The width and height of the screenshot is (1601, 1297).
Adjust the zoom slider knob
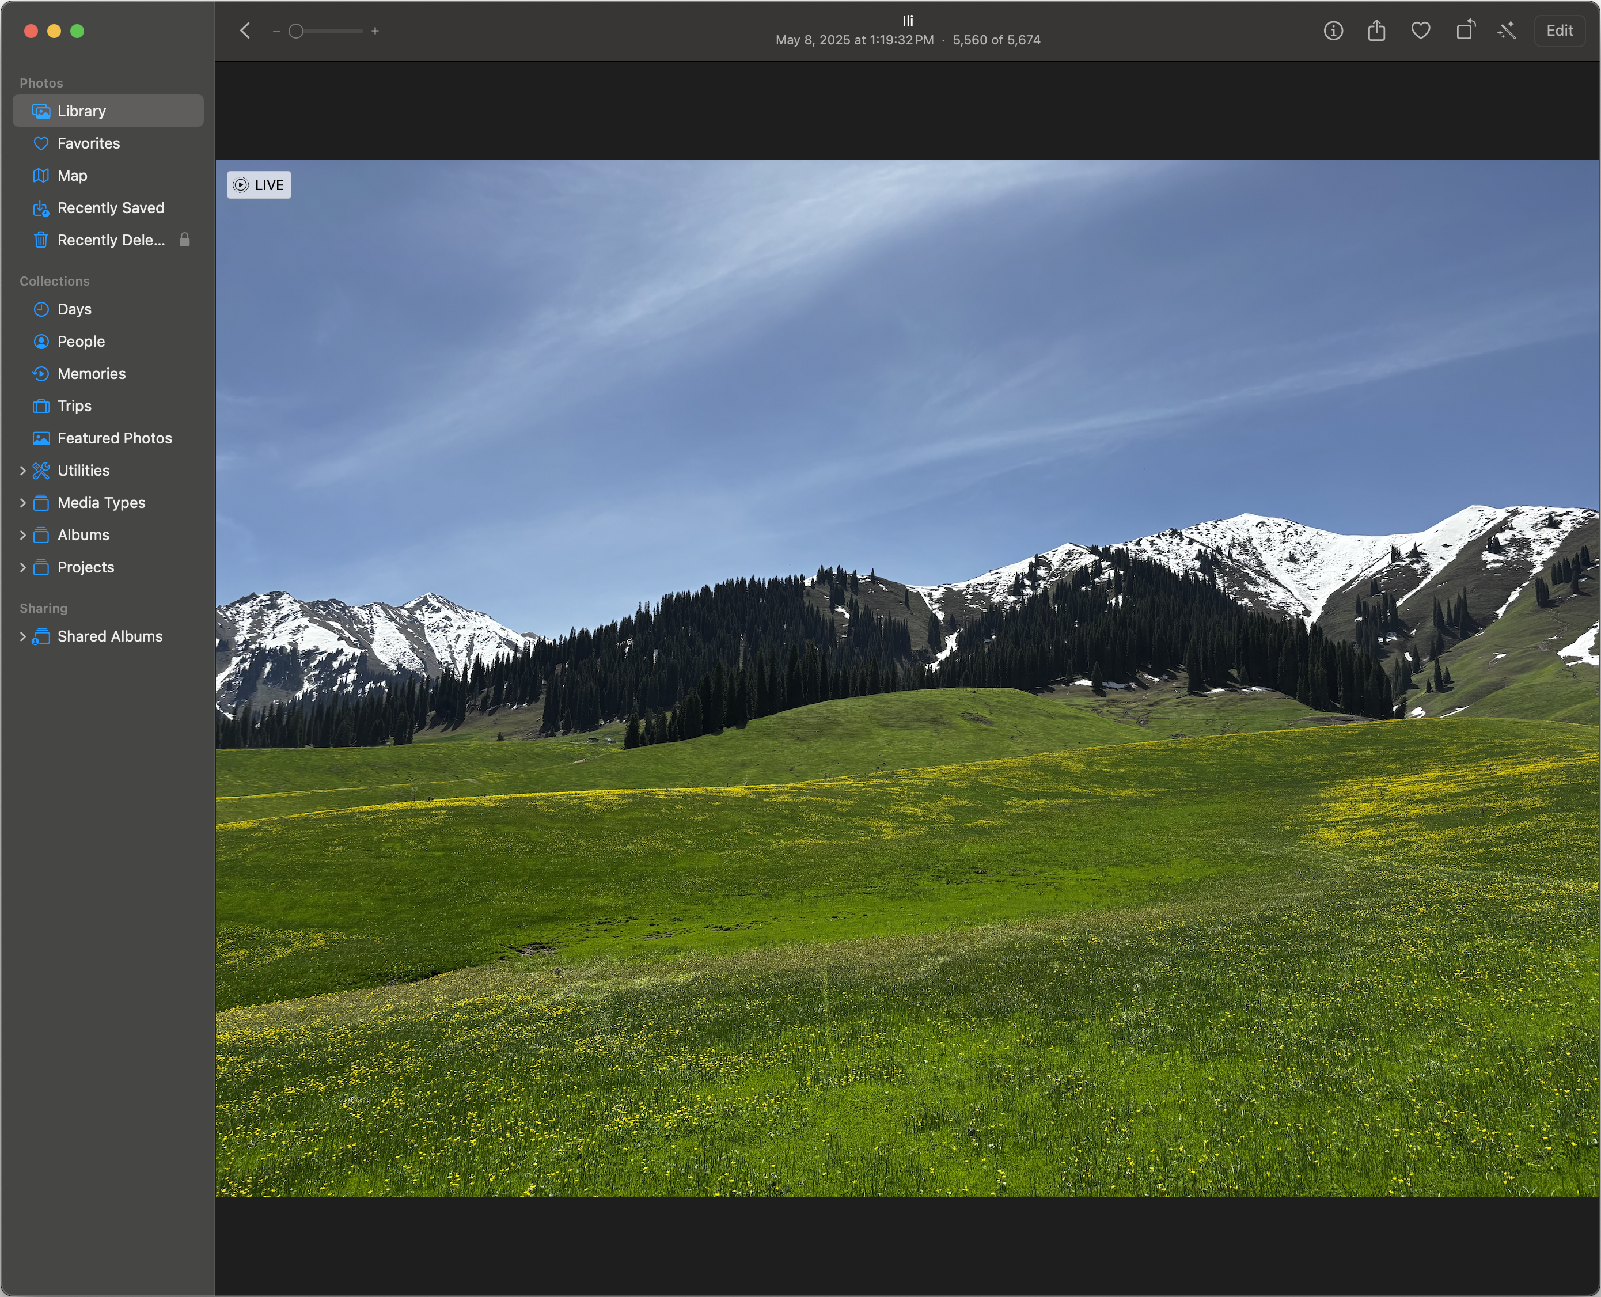(296, 31)
